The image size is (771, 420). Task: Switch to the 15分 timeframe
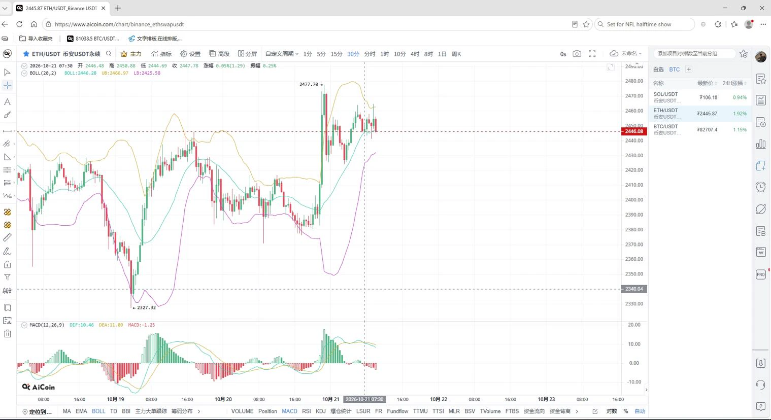(x=336, y=54)
